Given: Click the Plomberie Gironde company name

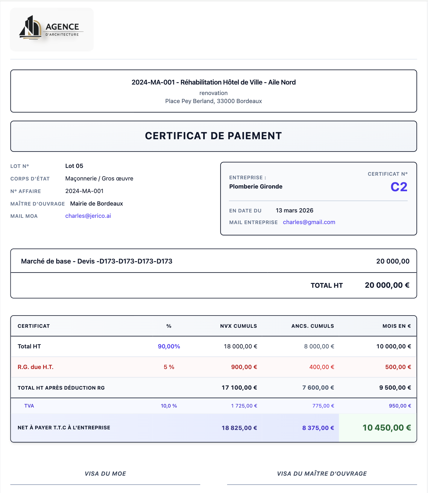Looking at the screenshot, I should pos(256,186).
